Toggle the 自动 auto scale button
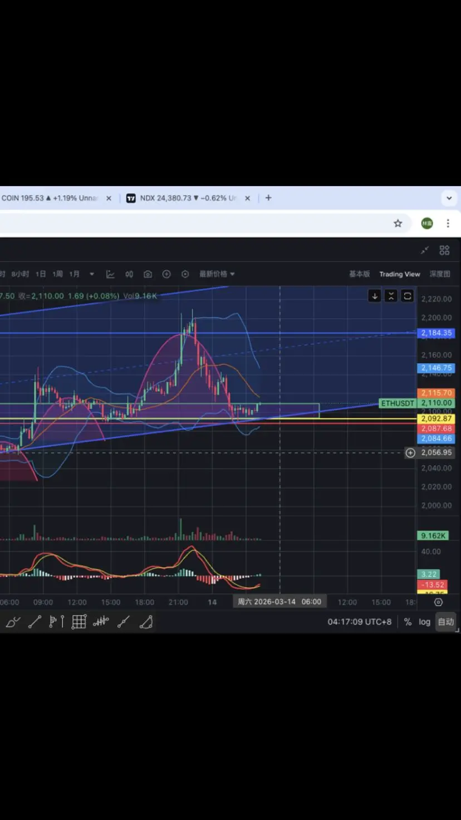The height and width of the screenshot is (820, 461). [x=446, y=622]
